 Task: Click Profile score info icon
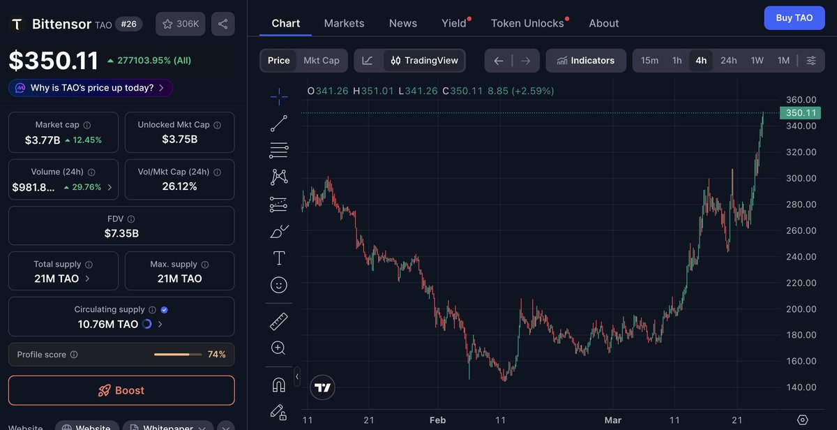point(74,355)
